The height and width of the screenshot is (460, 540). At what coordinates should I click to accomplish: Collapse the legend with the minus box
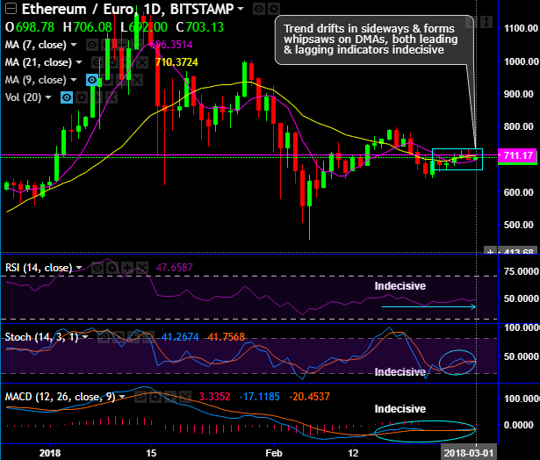coord(11,9)
